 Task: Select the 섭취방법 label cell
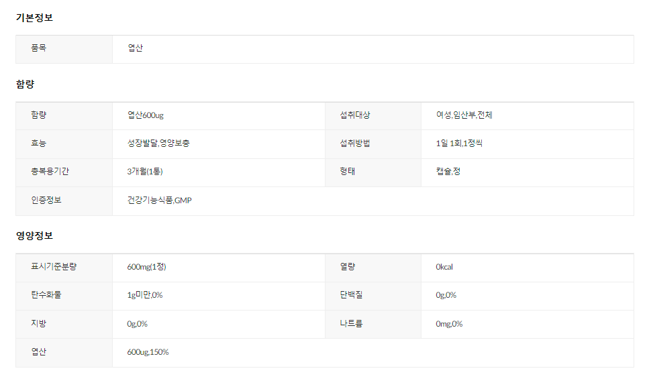pos(355,144)
